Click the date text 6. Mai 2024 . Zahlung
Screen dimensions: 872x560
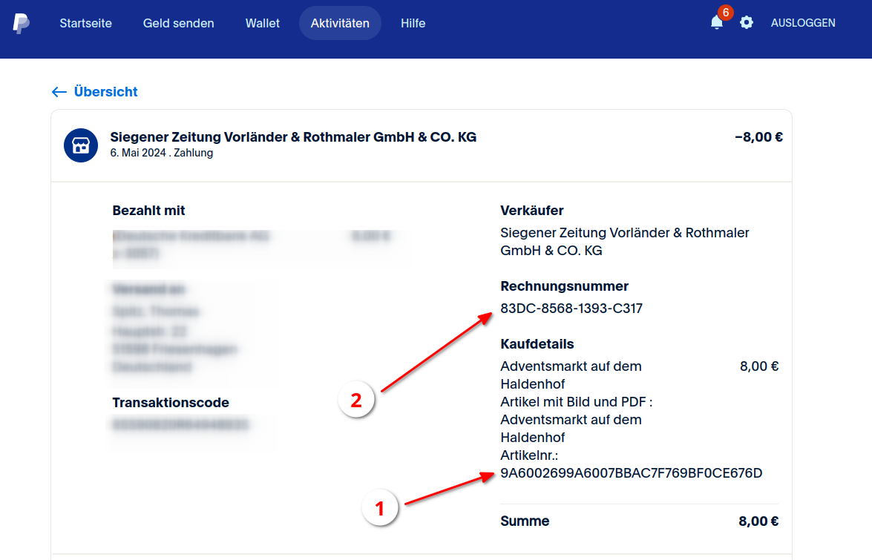[x=161, y=153]
